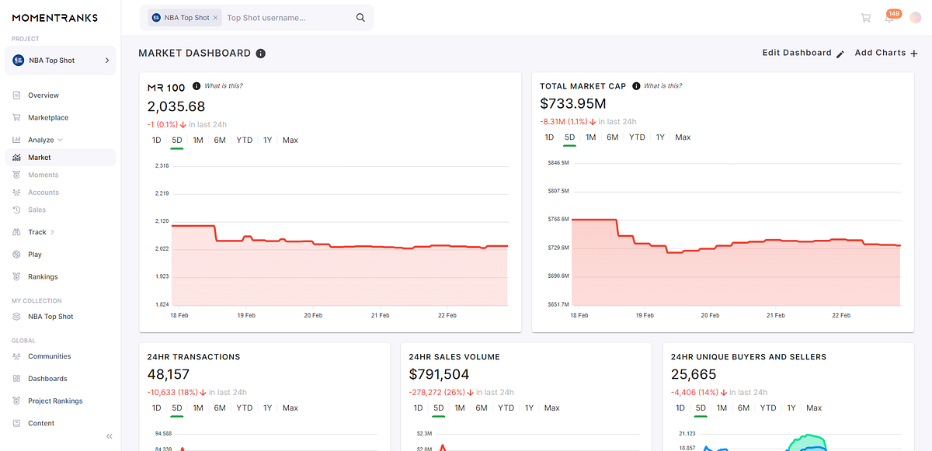Select the Max tab on Total Market Cap
The width and height of the screenshot is (932, 451).
(x=682, y=137)
